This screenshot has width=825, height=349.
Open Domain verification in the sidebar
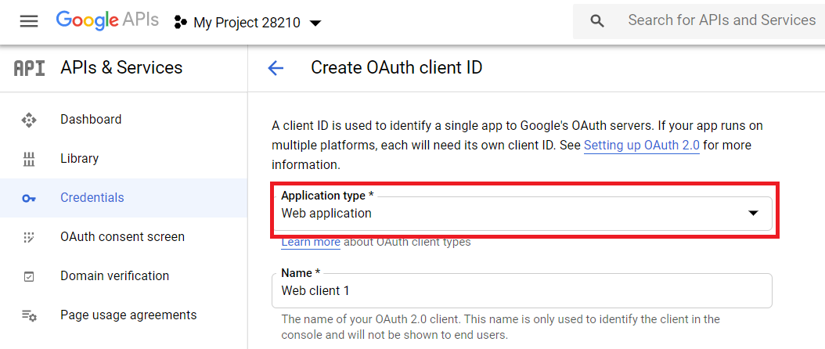124,275
